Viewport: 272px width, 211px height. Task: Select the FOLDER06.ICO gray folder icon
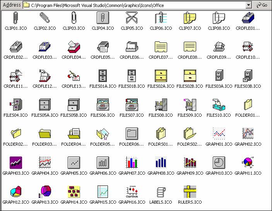click(132, 134)
